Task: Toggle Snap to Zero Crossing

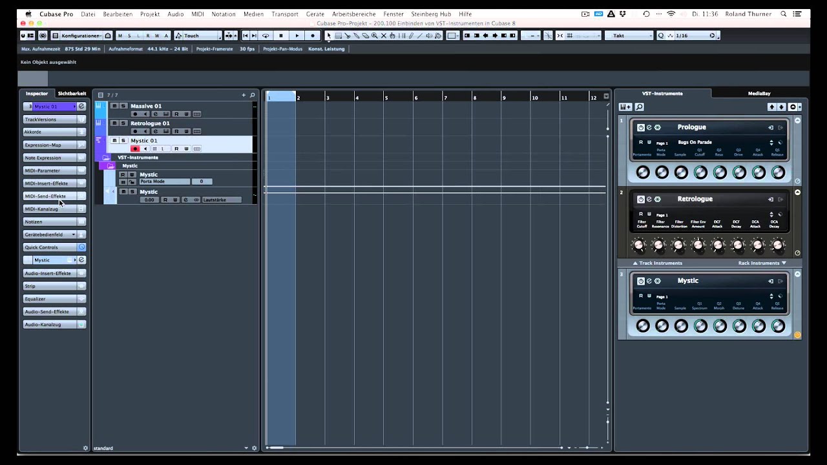Action: [547, 36]
